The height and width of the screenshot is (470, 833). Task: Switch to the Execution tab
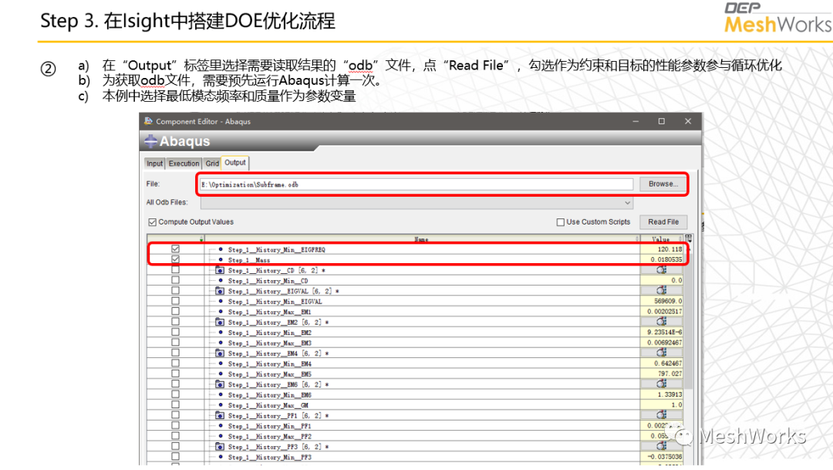coord(184,163)
